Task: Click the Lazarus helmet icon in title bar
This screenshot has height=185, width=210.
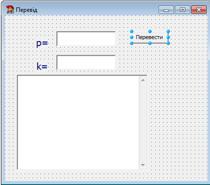Action: [10, 10]
